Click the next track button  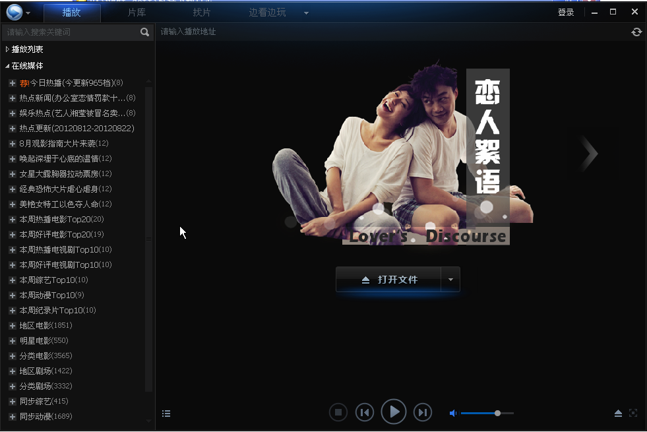(423, 412)
